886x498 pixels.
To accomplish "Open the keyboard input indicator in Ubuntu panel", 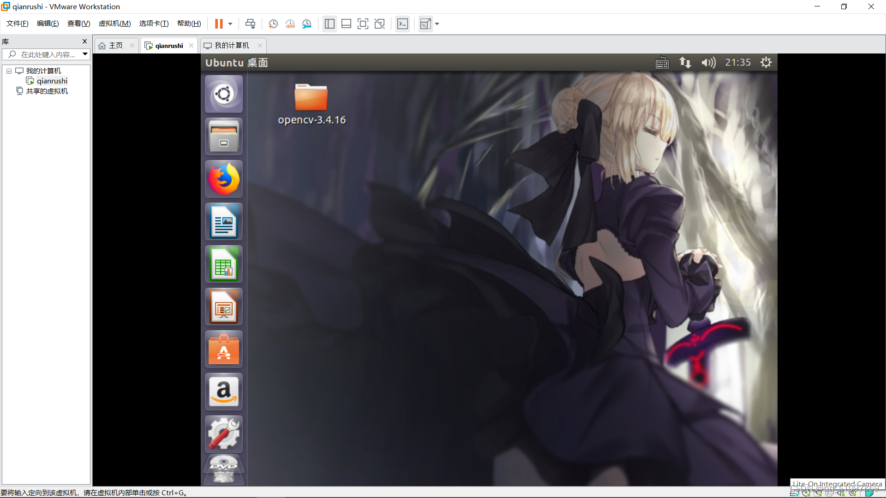I will (662, 63).
